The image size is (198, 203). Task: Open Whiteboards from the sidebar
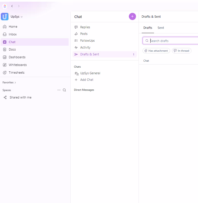point(17,65)
